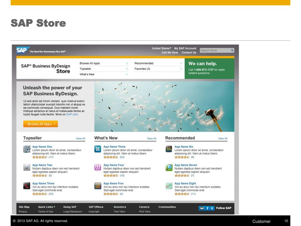Click the What's New App Name Three icon

click(98, 149)
